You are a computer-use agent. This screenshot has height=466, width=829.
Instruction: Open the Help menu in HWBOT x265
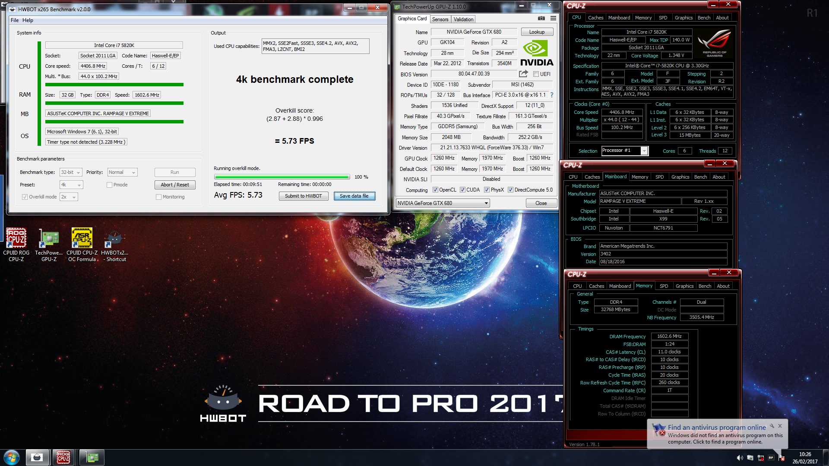[28, 20]
